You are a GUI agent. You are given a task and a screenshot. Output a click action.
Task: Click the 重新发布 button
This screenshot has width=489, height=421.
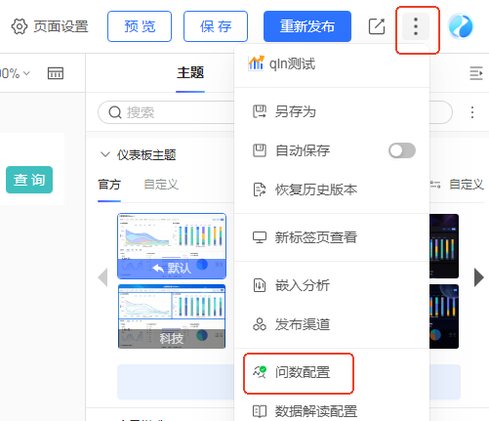pyautogui.click(x=307, y=26)
